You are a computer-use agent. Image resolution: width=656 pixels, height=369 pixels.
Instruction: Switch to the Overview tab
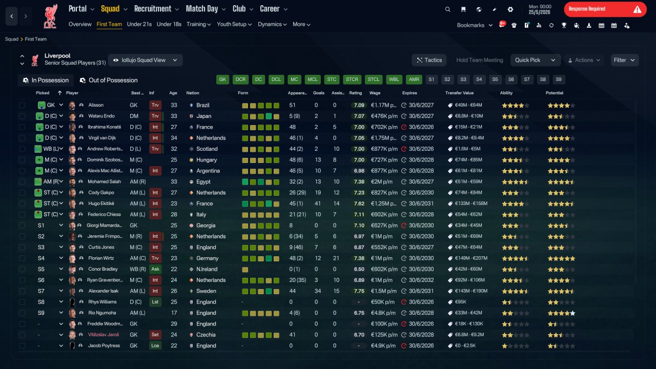coord(80,24)
